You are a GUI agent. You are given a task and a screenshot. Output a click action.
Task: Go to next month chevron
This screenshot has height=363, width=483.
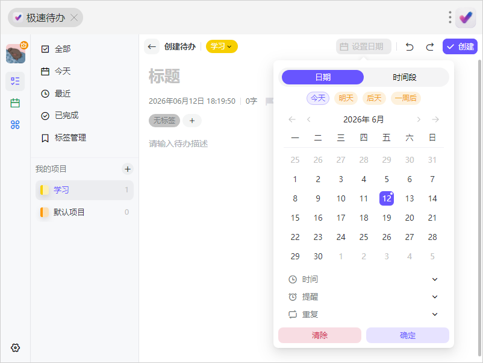pos(419,119)
